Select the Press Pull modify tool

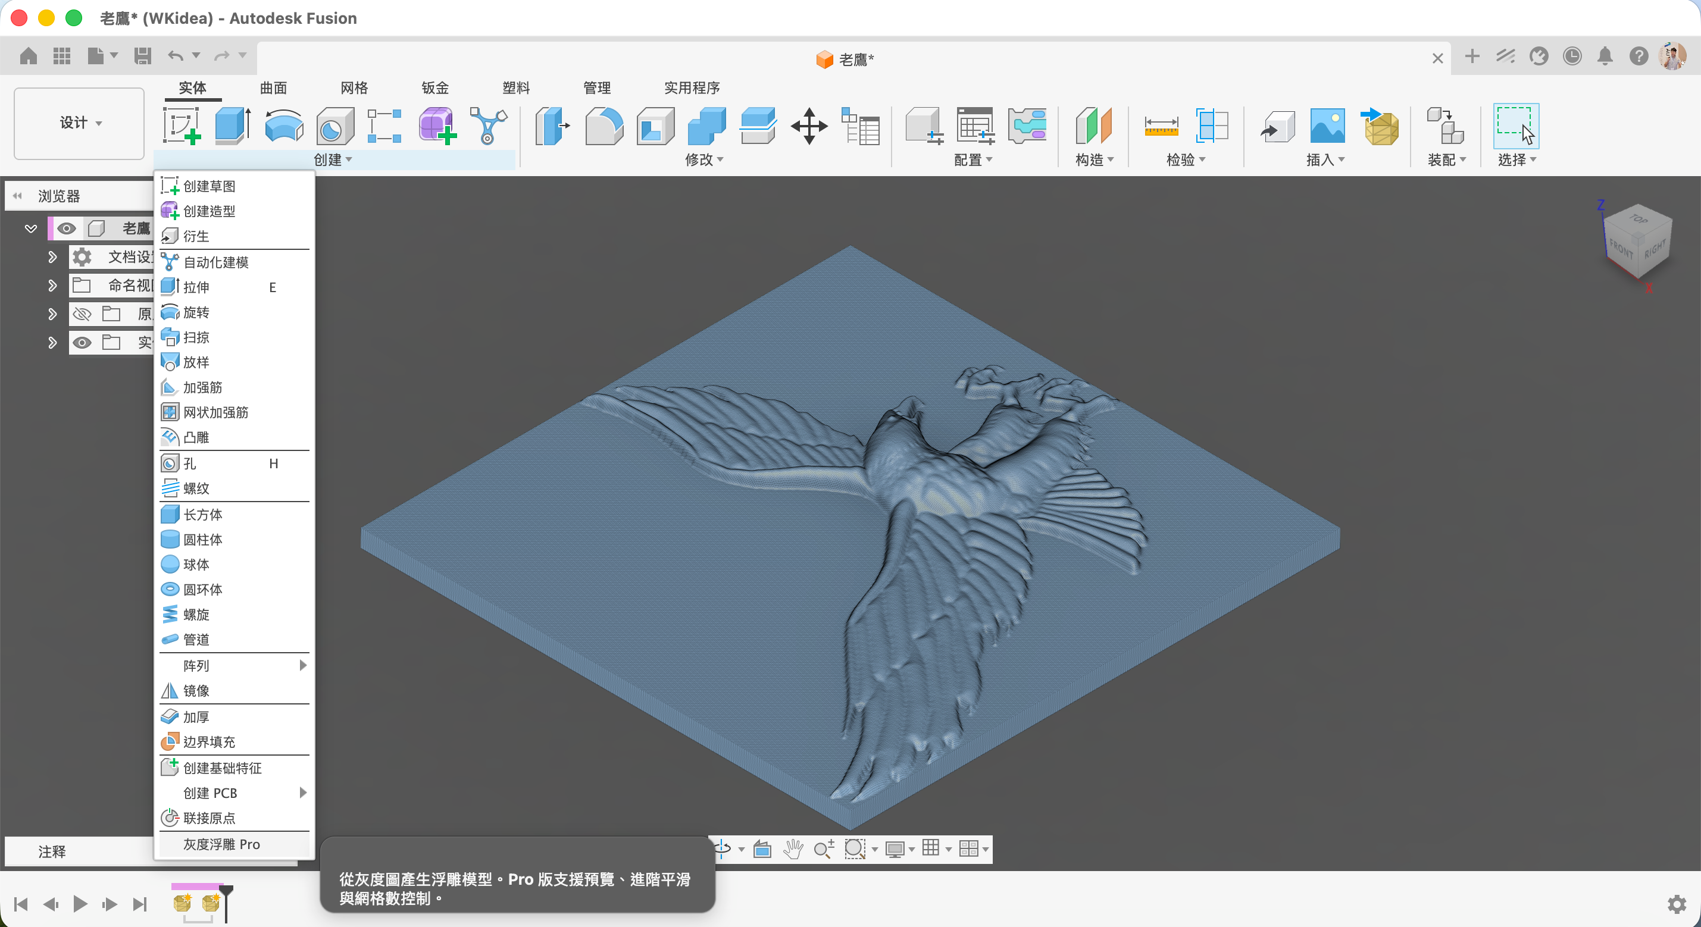click(x=552, y=126)
